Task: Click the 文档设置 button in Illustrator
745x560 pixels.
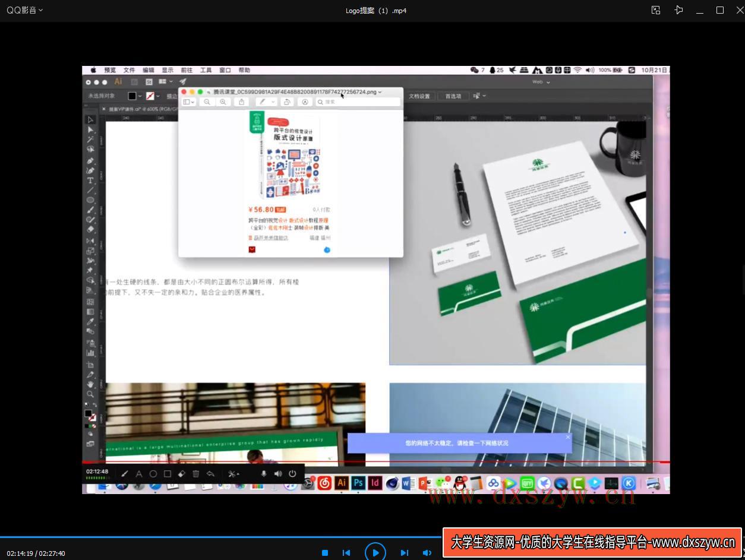Action: tap(419, 96)
